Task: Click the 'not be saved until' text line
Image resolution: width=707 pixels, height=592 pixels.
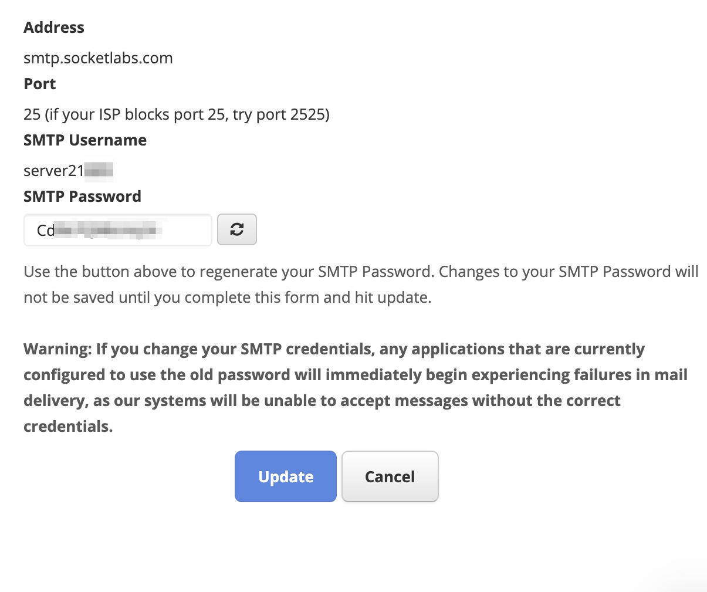Action: [227, 297]
